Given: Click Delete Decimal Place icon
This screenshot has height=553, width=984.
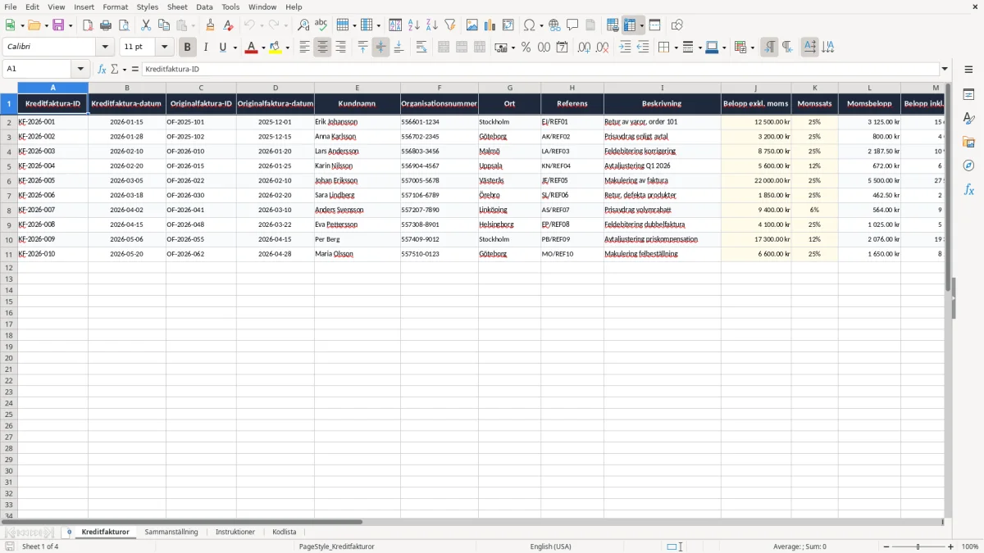Looking at the screenshot, I should (602, 48).
